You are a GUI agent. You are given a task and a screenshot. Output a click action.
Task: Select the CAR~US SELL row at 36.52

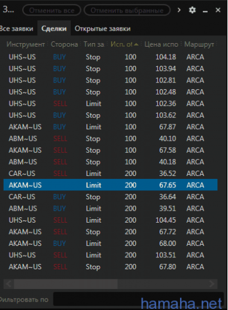tap(110, 174)
